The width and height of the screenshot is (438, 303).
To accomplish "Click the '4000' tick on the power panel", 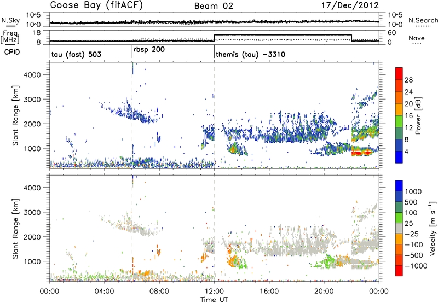I will click(32, 75).
